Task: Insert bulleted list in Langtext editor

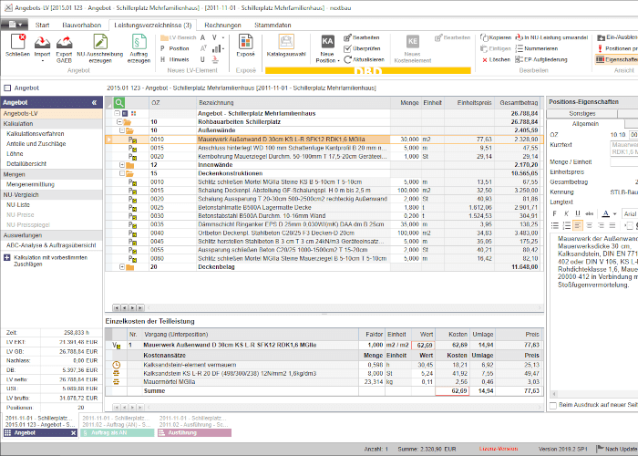Action: pyautogui.click(x=554, y=225)
